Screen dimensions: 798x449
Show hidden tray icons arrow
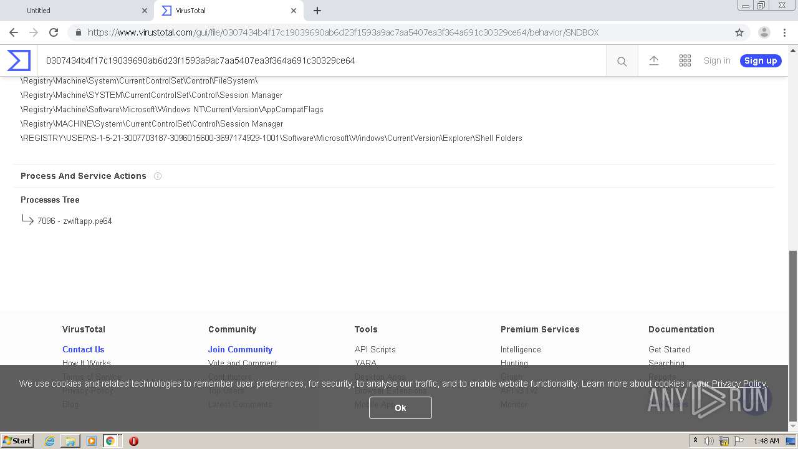pos(695,440)
